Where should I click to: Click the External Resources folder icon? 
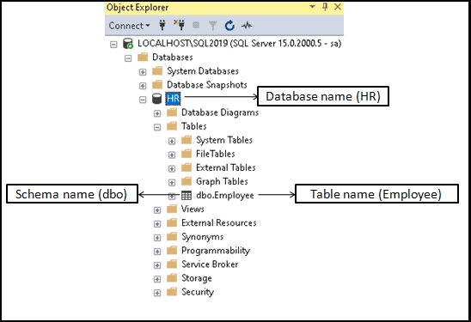(172, 222)
